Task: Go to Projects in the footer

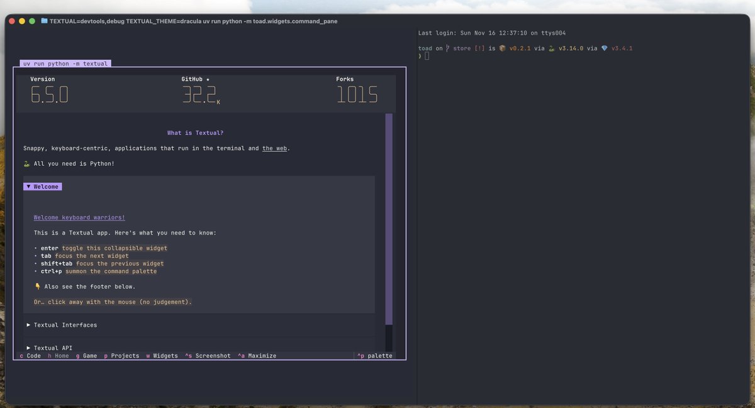Action: 121,356
